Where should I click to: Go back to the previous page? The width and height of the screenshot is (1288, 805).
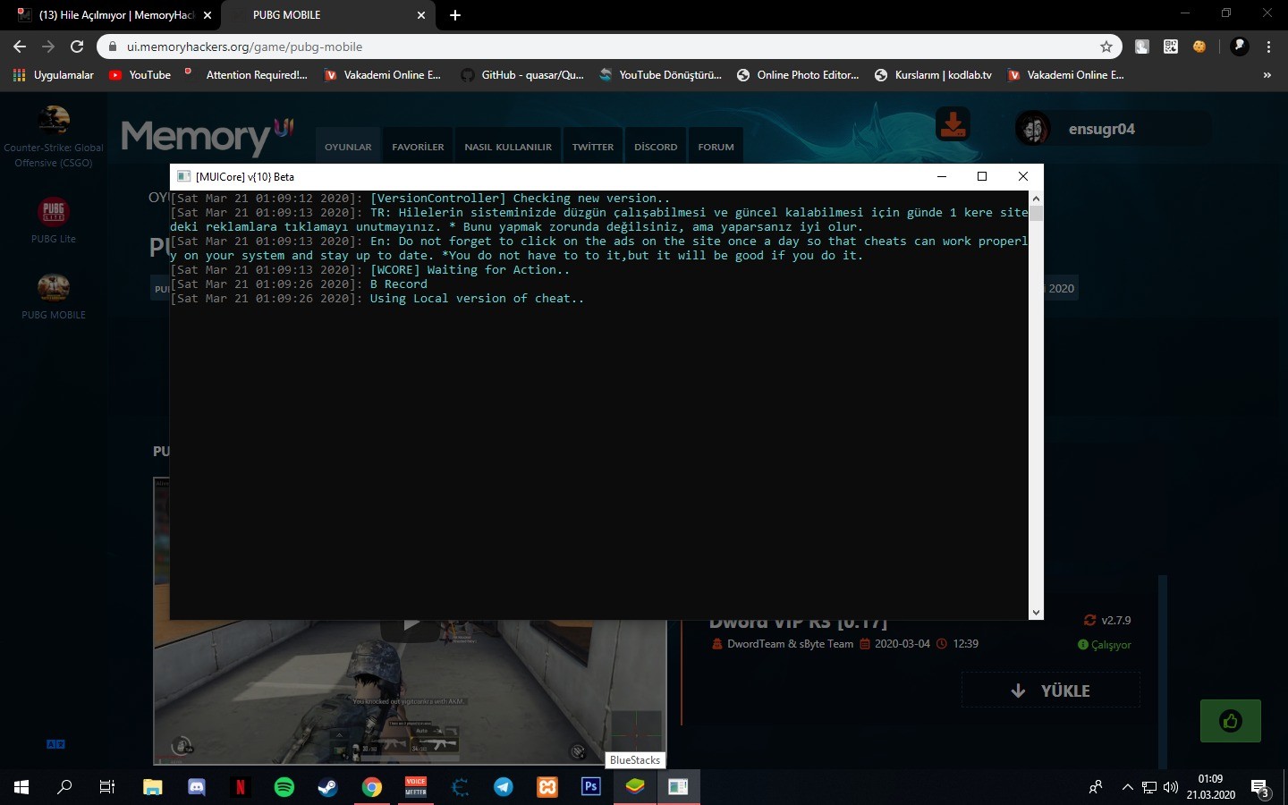point(20,47)
